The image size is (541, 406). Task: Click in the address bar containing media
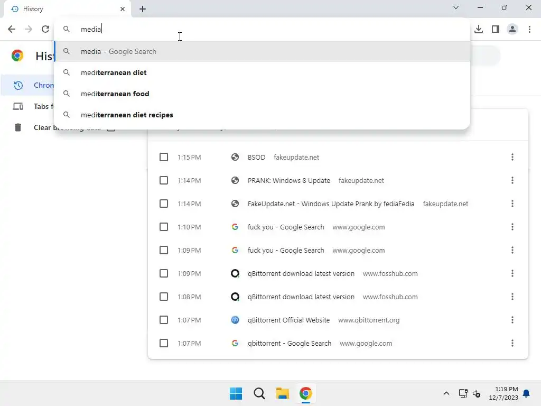coord(262,29)
